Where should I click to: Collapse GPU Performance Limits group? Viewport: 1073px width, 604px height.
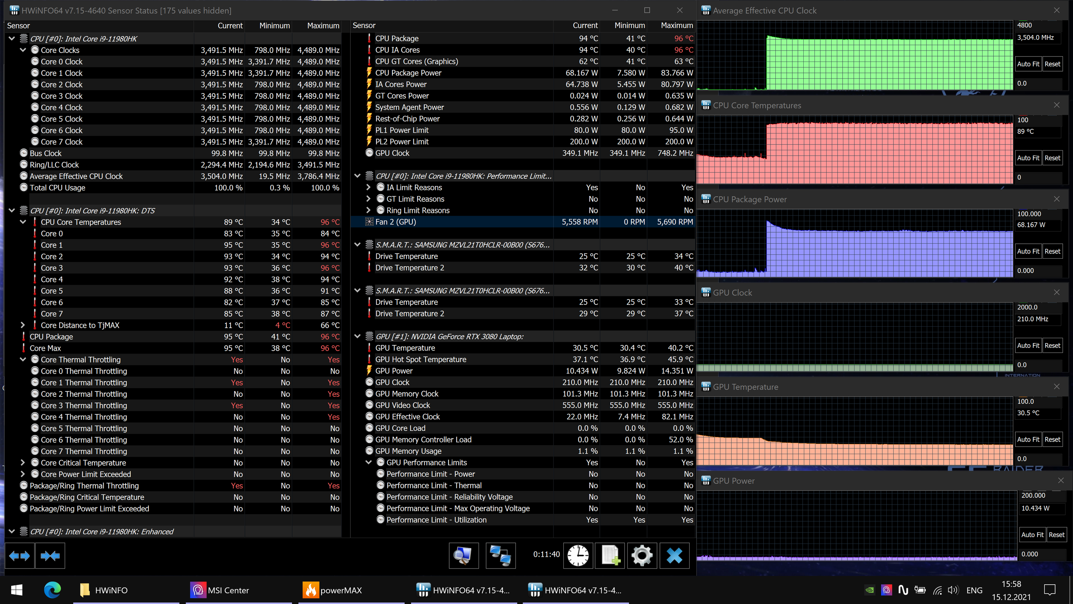(x=368, y=462)
